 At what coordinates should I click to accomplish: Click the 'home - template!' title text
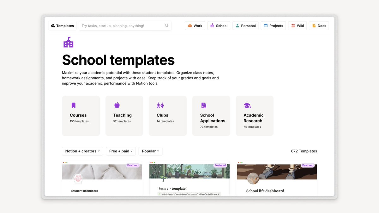172,189
